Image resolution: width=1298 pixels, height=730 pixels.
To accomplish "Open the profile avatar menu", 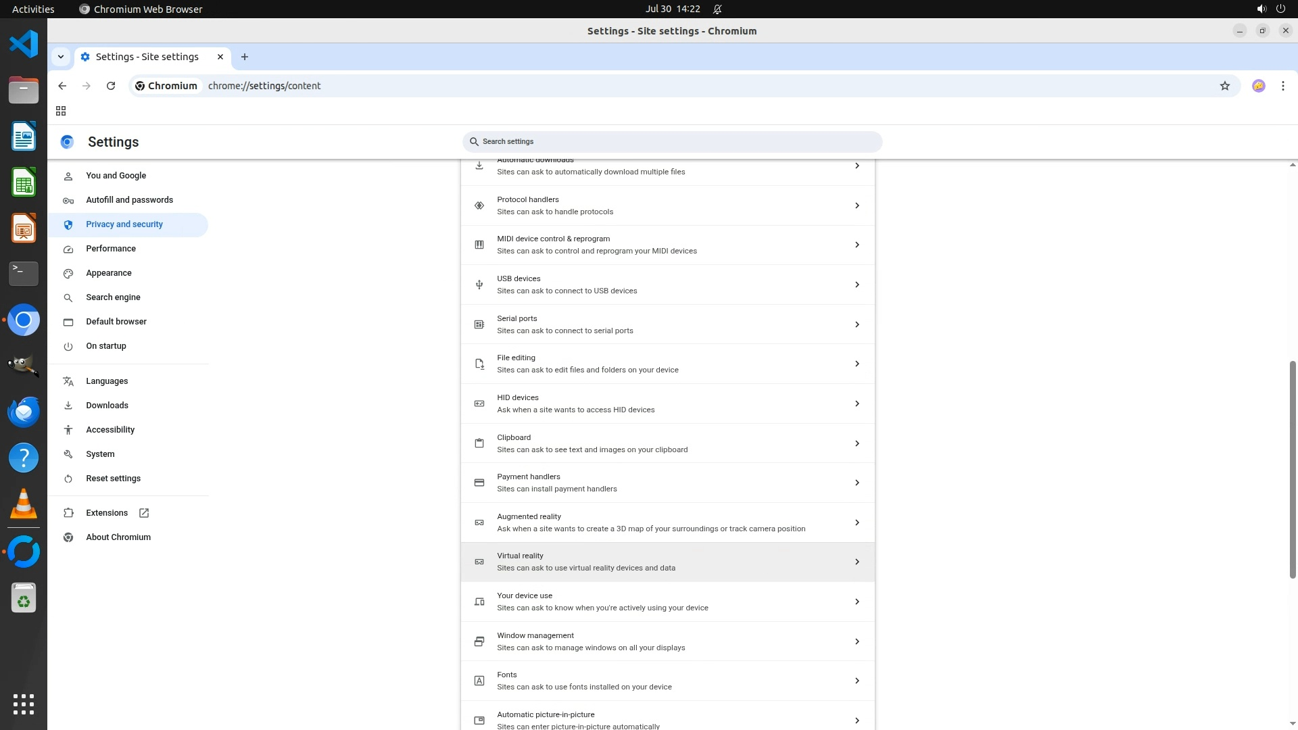I will tap(1258, 86).
